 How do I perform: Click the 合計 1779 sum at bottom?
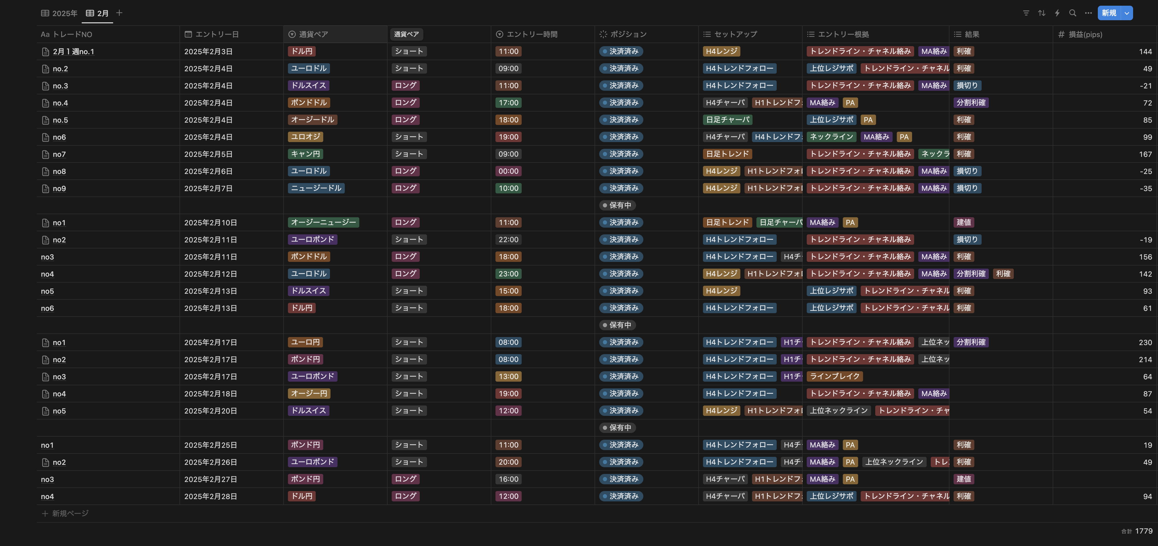(x=1137, y=531)
